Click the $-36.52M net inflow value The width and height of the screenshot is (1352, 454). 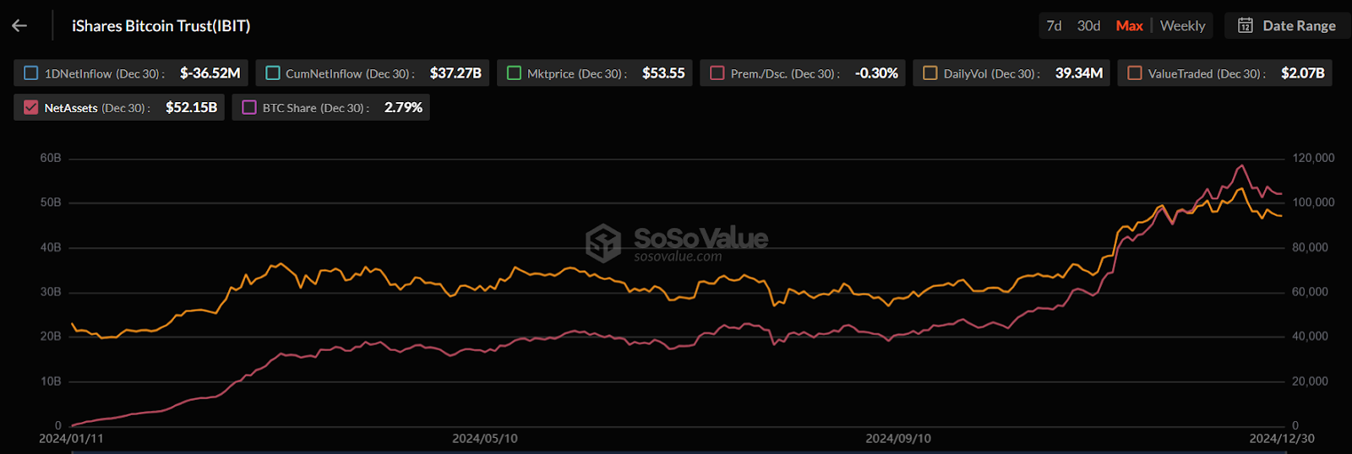pos(210,73)
